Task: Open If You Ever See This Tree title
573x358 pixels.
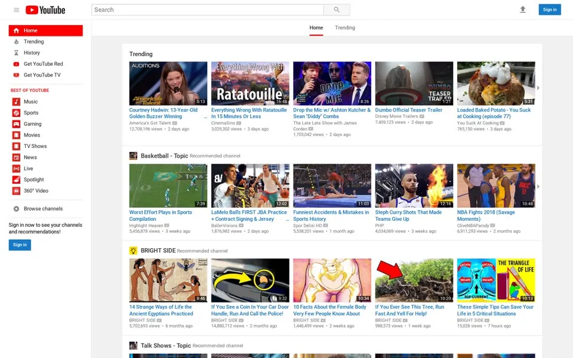Action: tap(409, 310)
